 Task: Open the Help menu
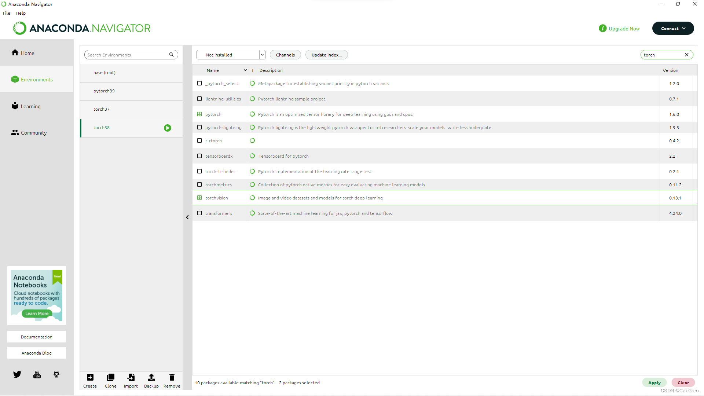click(21, 13)
